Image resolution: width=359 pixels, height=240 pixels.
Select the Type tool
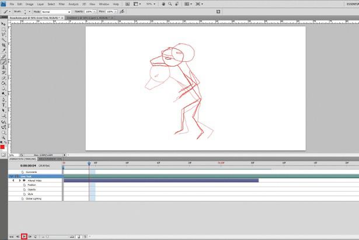click(x=4, y=105)
